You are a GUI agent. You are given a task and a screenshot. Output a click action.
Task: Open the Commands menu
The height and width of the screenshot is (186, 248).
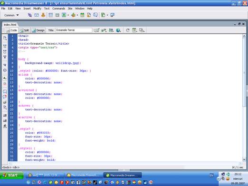pyautogui.click(x=58, y=9)
